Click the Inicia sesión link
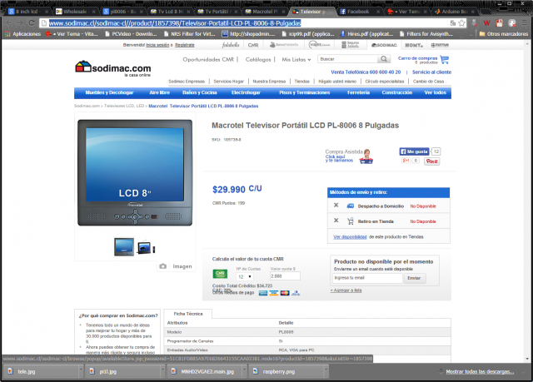This screenshot has width=533, height=382. (x=157, y=45)
